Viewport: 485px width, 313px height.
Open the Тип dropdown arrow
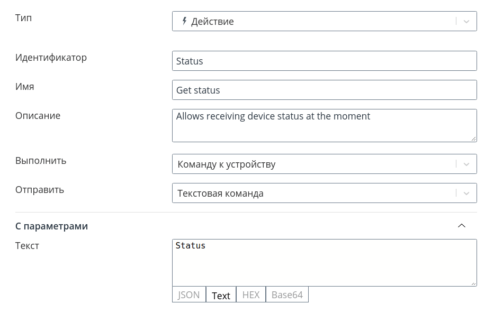(466, 21)
